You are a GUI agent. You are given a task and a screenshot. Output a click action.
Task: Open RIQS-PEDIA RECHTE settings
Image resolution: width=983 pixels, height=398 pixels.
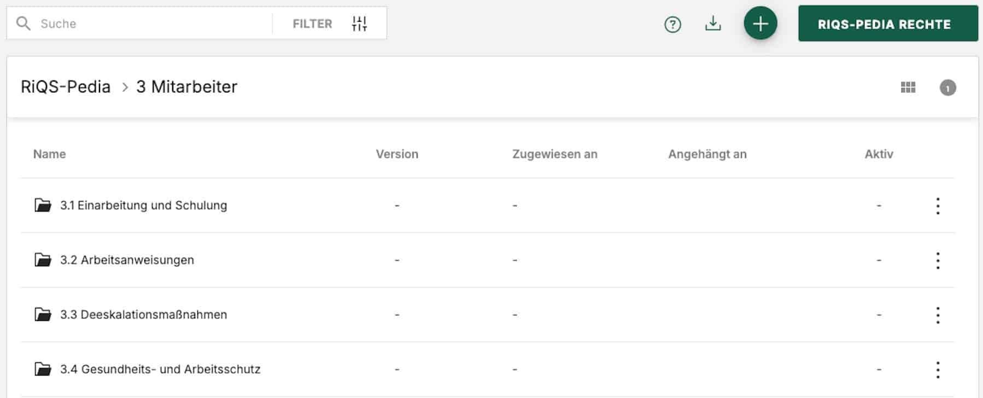[x=888, y=24]
